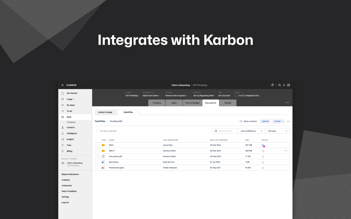This screenshot has height=219, width=351.
Task: Switch to the Tasks tab
Action: pos(174,103)
